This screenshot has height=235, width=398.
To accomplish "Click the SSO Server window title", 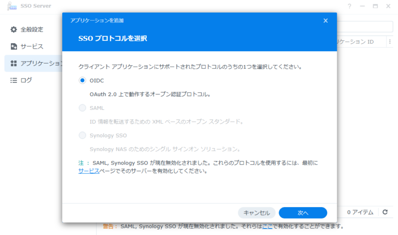I will (x=36, y=6).
